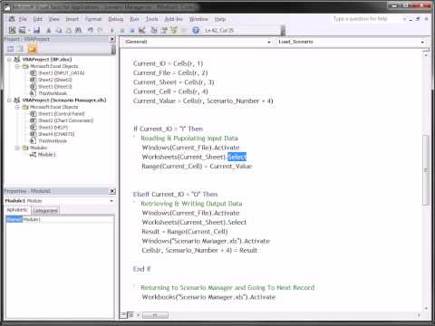Click the Object Browser toolbar icon

click(x=174, y=30)
